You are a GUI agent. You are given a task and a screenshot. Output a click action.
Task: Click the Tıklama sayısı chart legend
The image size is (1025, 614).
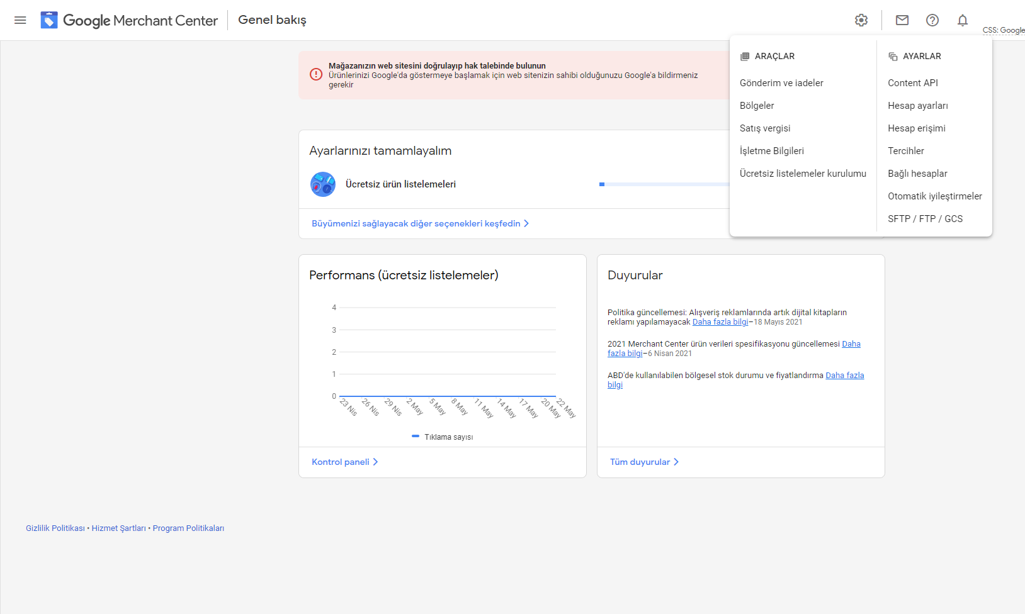click(442, 437)
